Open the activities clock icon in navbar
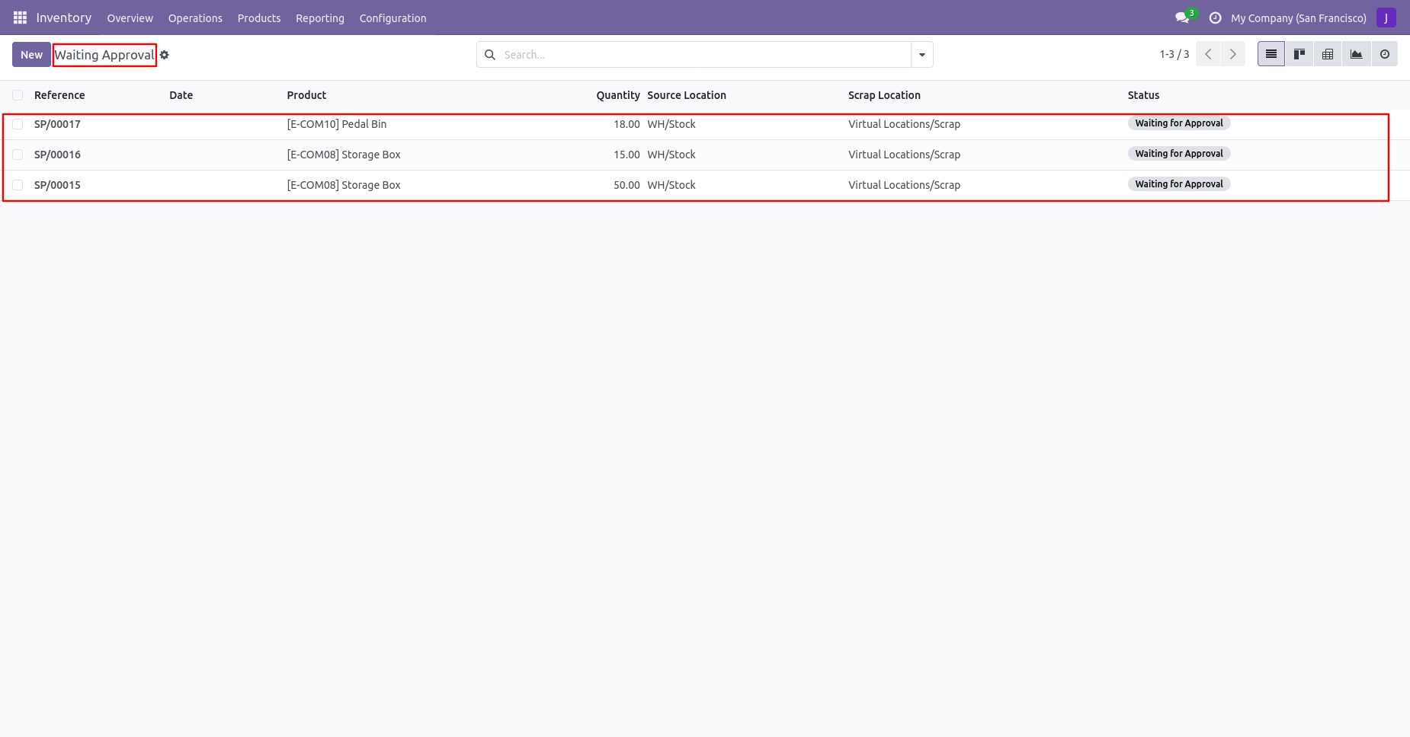 [x=1215, y=18]
